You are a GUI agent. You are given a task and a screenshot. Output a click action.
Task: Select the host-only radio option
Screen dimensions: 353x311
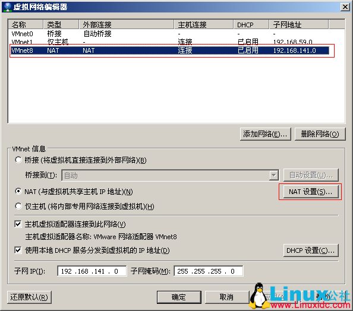18,206
